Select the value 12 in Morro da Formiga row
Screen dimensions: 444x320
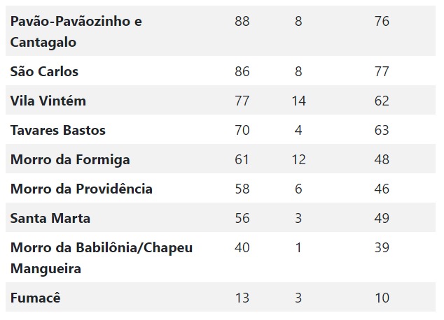click(299, 159)
